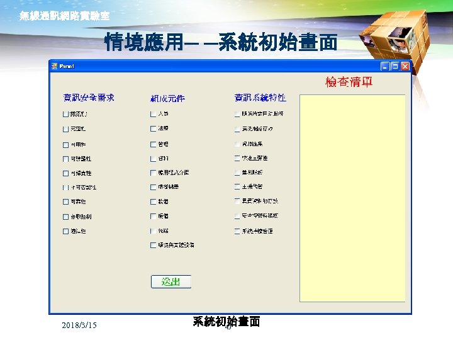Viewport: 453px width, 340px height.
Task: Check the 軟體 checkbox
Action: pos(153,202)
